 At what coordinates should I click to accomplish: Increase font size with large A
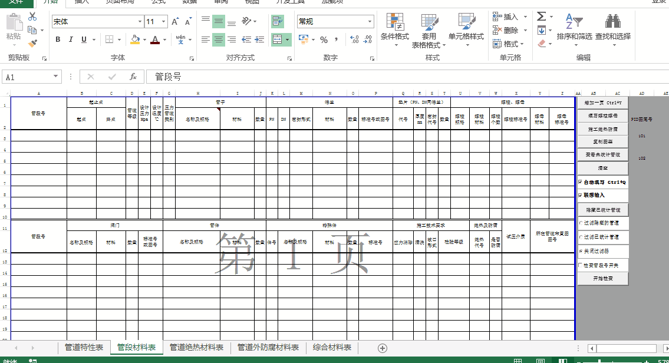click(175, 22)
